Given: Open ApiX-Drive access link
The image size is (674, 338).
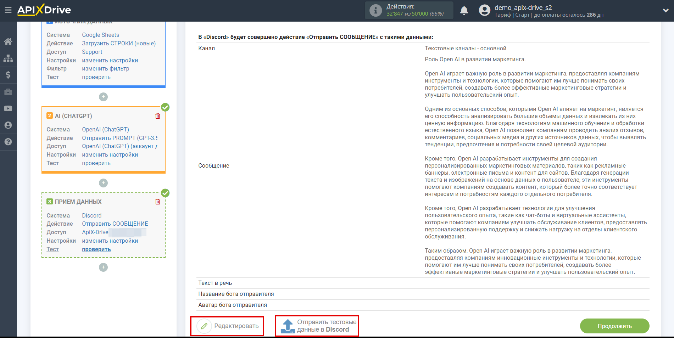Looking at the screenshot, I should 95,232.
